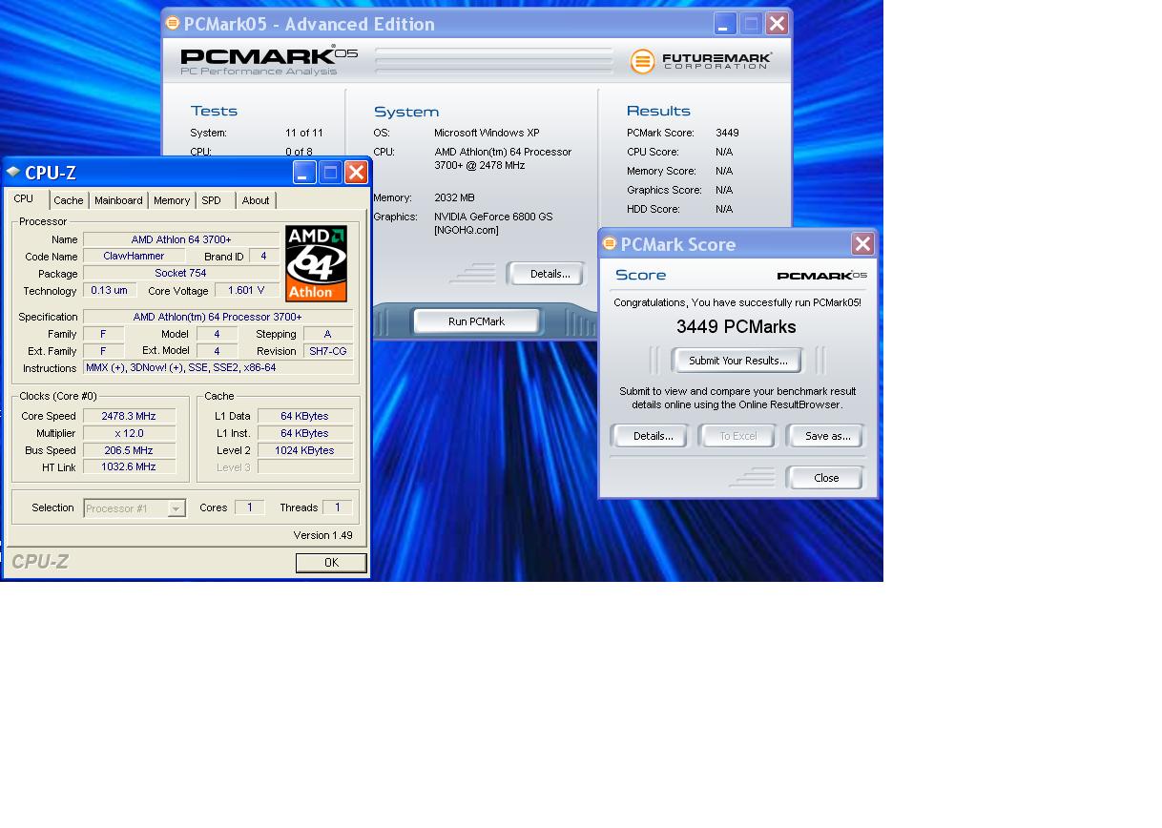Image resolution: width=1162 pixels, height=828 pixels.
Task: Minimize the CPU-Z window
Action: [x=304, y=173]
